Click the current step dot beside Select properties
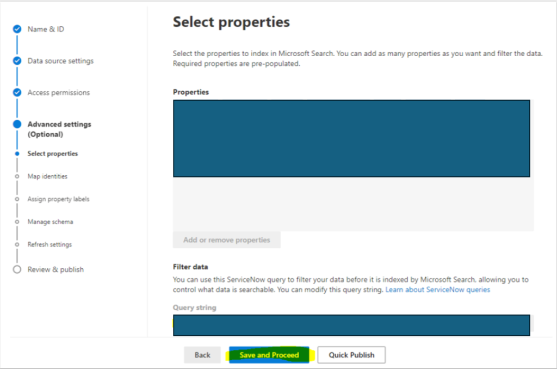Image resolution: width=557 pixels, height=369 pixels. tap(17, 153)
